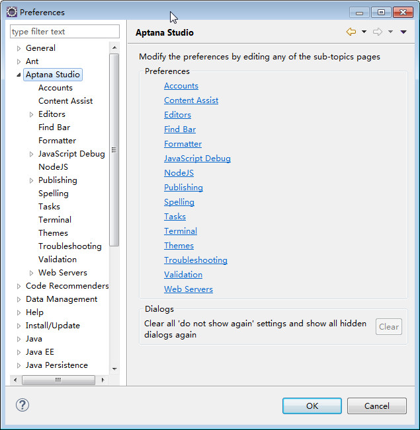Open the Web Servers link

coord(189,289)
